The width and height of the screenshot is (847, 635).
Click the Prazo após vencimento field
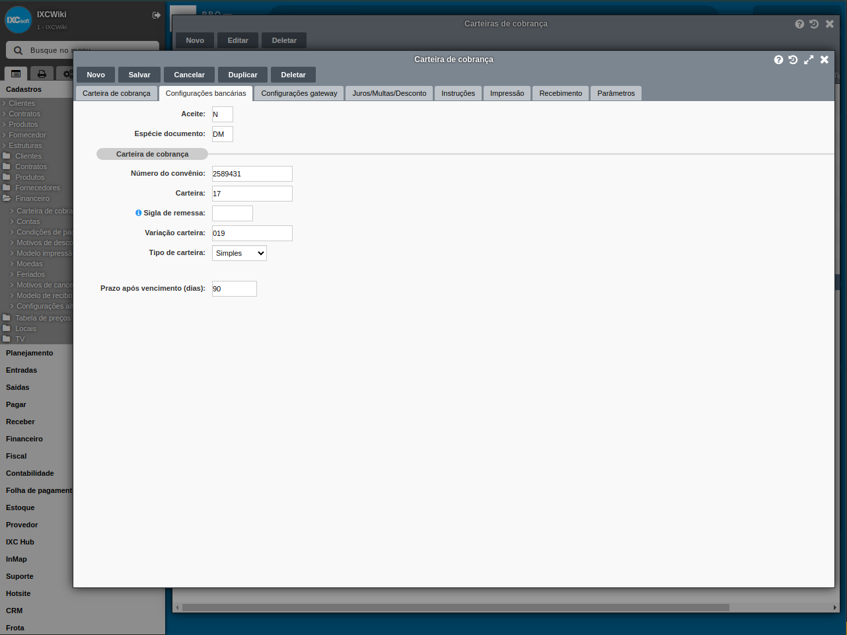pyautogui.click(x=235, y=289)
